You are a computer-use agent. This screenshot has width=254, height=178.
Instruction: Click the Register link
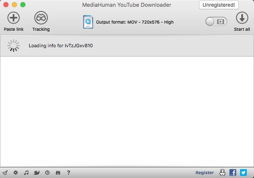pos(204,173)
